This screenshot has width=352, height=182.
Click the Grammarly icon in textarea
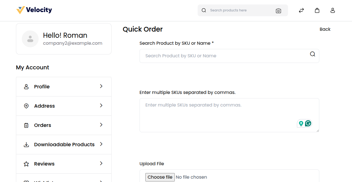pos(308,123)
